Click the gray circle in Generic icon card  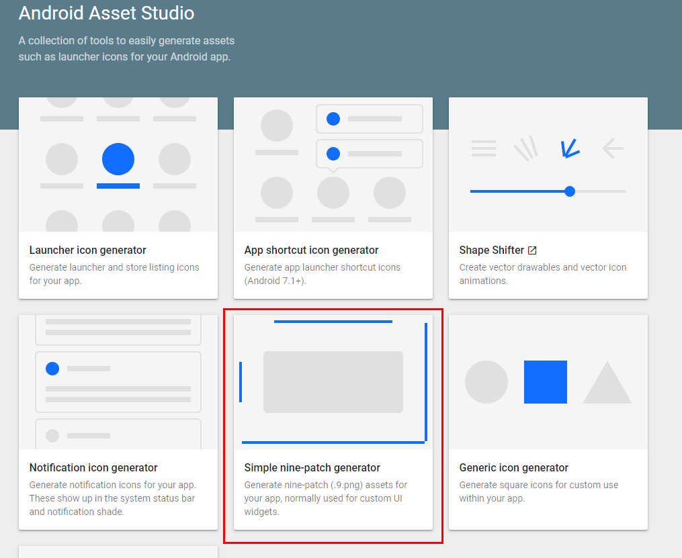tap(486, 382)
